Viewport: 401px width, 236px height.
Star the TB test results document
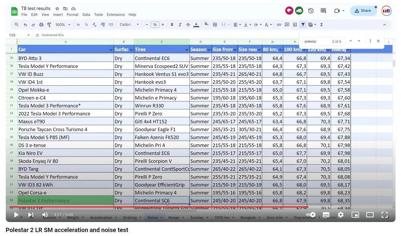pyautogui.click(x=57, y=9)
